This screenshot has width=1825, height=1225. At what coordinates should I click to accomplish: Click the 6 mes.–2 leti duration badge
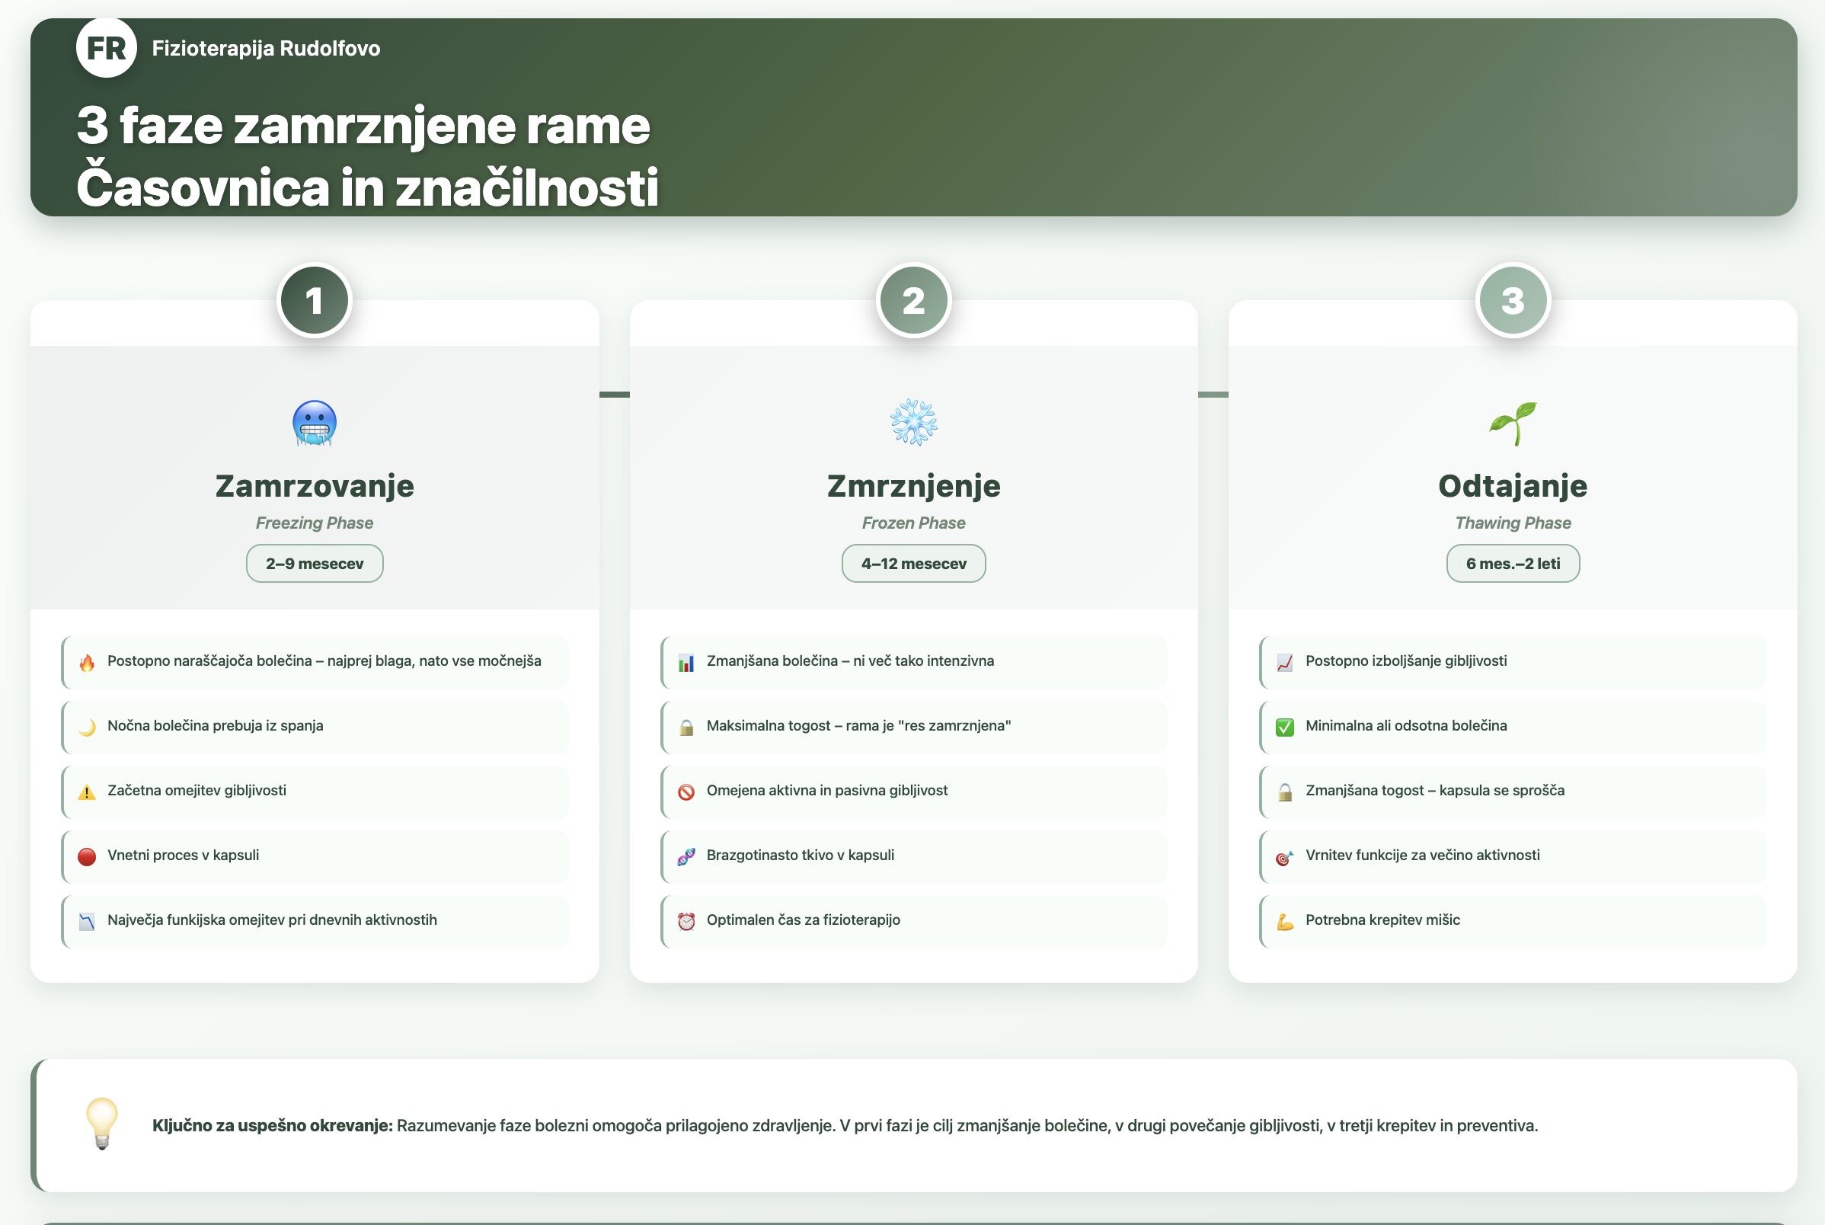coord(1513,563)
